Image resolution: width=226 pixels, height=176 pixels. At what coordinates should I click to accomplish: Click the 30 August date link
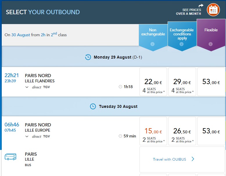21,35
